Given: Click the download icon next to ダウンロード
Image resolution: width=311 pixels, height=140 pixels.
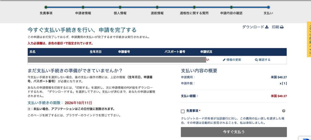Looking at the screenshot, I should click(267, 27).
